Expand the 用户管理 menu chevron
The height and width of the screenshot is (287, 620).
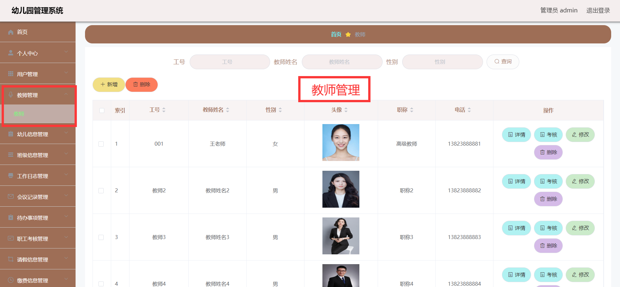66,72
